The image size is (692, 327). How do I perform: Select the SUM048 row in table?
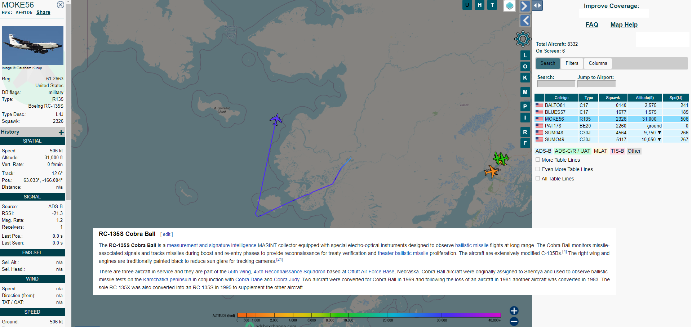tap(612, 133)
